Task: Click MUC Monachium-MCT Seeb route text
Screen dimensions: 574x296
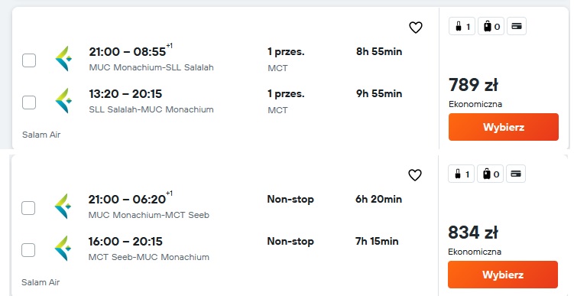Action: coord(149,215)
